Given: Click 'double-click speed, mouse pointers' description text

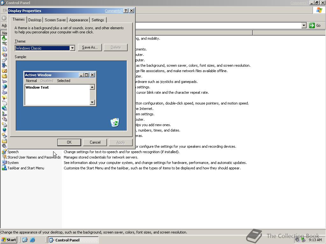Looking at the screenshot, I should [192, 103].
